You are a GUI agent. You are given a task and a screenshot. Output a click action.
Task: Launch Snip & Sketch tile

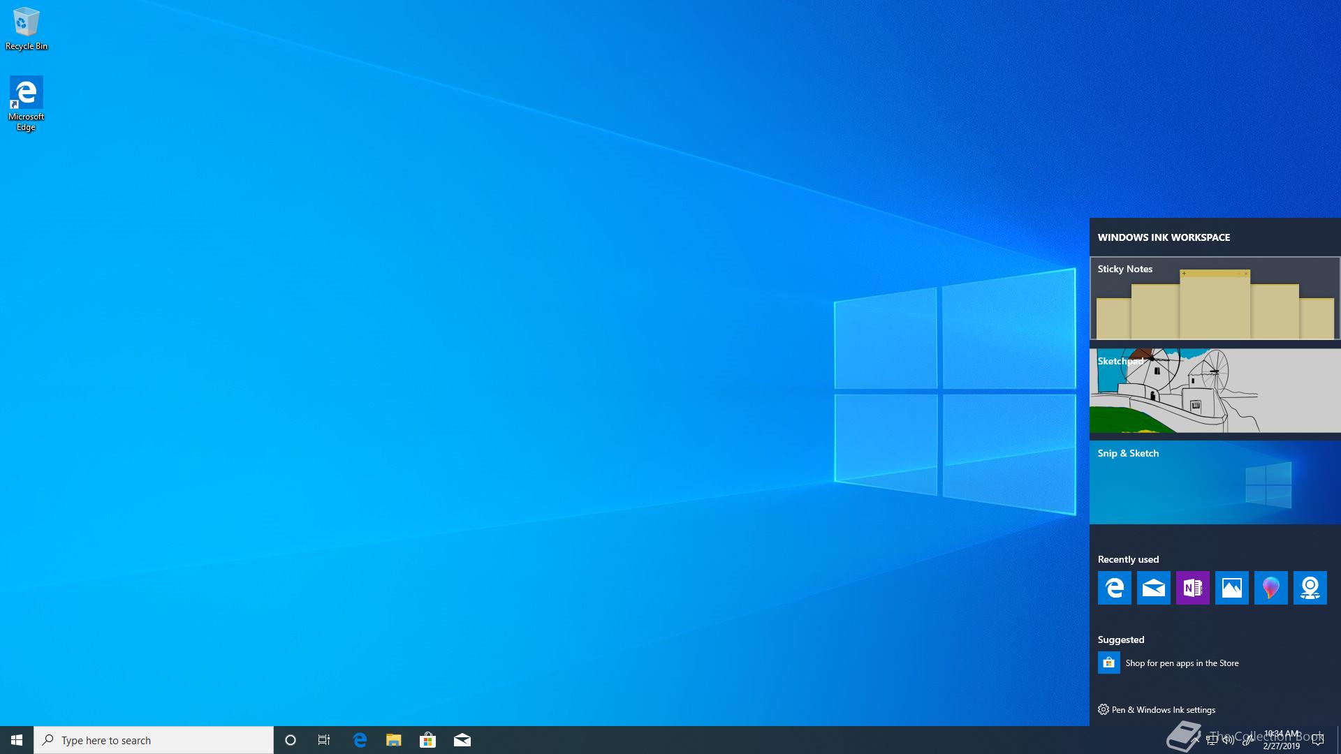(x=1215, y=482)
